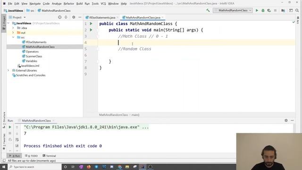Open the TODO tool window
This screenshot has height=170, width=302.
[x=32, y=156]
